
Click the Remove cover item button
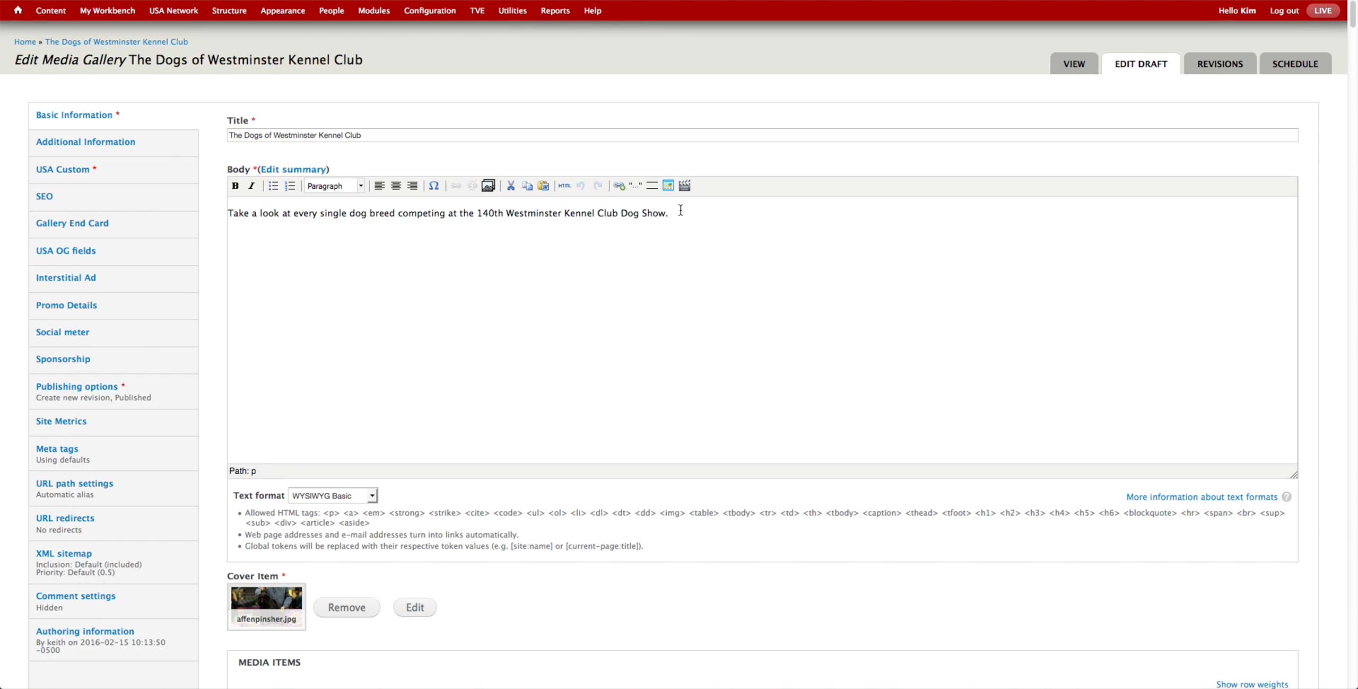346,607
